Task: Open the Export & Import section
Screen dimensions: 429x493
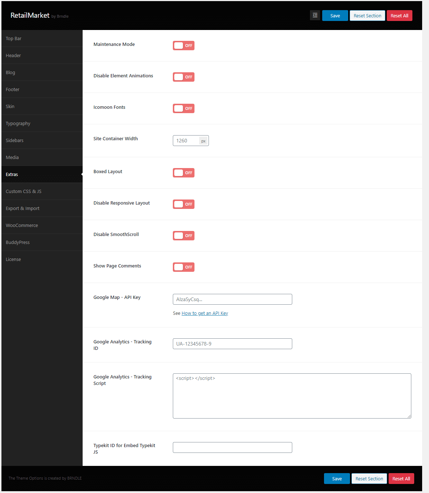Action: [x=42, y=208]
